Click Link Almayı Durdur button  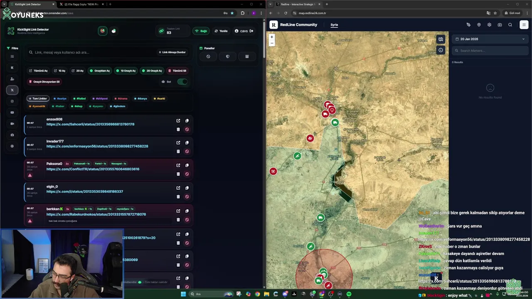[172, 52]
